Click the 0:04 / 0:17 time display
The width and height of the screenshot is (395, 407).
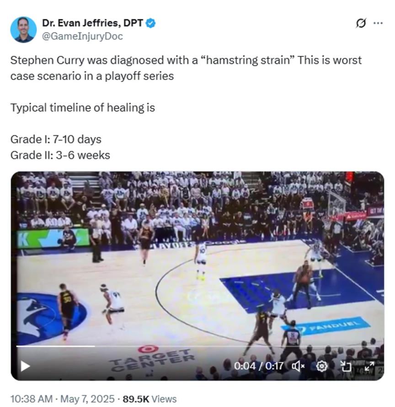pyautogui.click(x=259, y=366)
